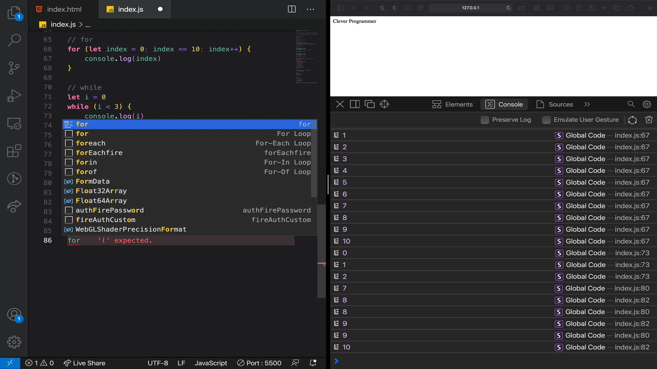The width and height of the screenshot is (657, 369).
Task: Expand the index.js breadcrumb ellipsis
Action: coord(88,24)
